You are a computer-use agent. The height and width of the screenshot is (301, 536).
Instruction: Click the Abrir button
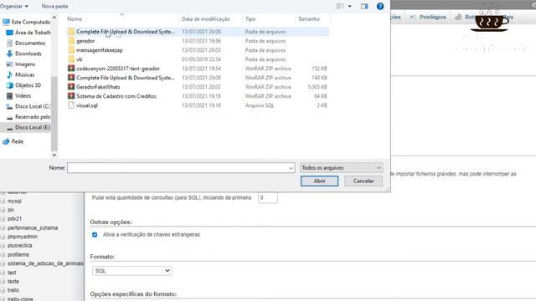point(320,181)
